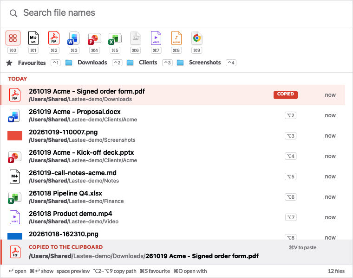The width and height of the screenshot is (353, 278).
Task: Filter by video files icon
Action: 156,38
